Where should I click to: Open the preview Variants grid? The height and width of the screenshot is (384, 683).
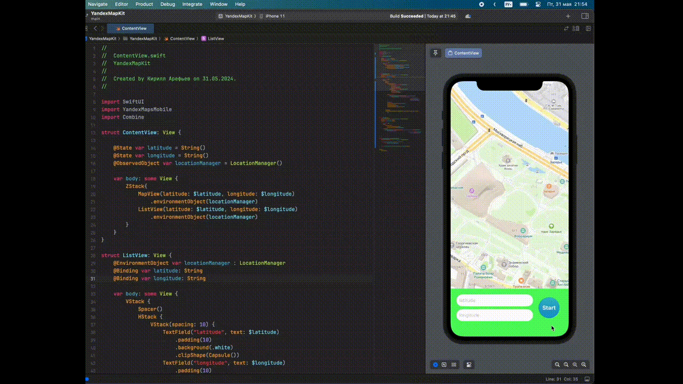454,365
